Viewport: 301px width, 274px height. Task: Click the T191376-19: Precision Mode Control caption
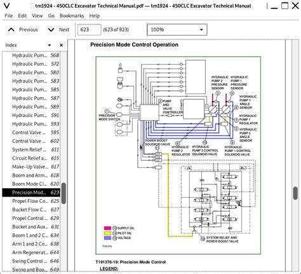click(131, 262)
